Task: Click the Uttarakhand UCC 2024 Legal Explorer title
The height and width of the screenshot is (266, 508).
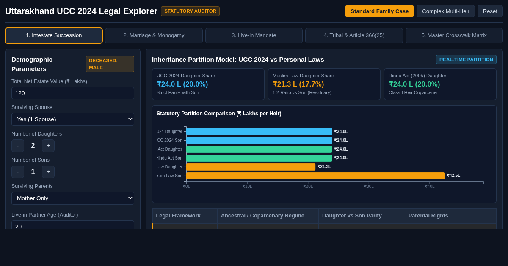Action: click(x=81, y=11)
